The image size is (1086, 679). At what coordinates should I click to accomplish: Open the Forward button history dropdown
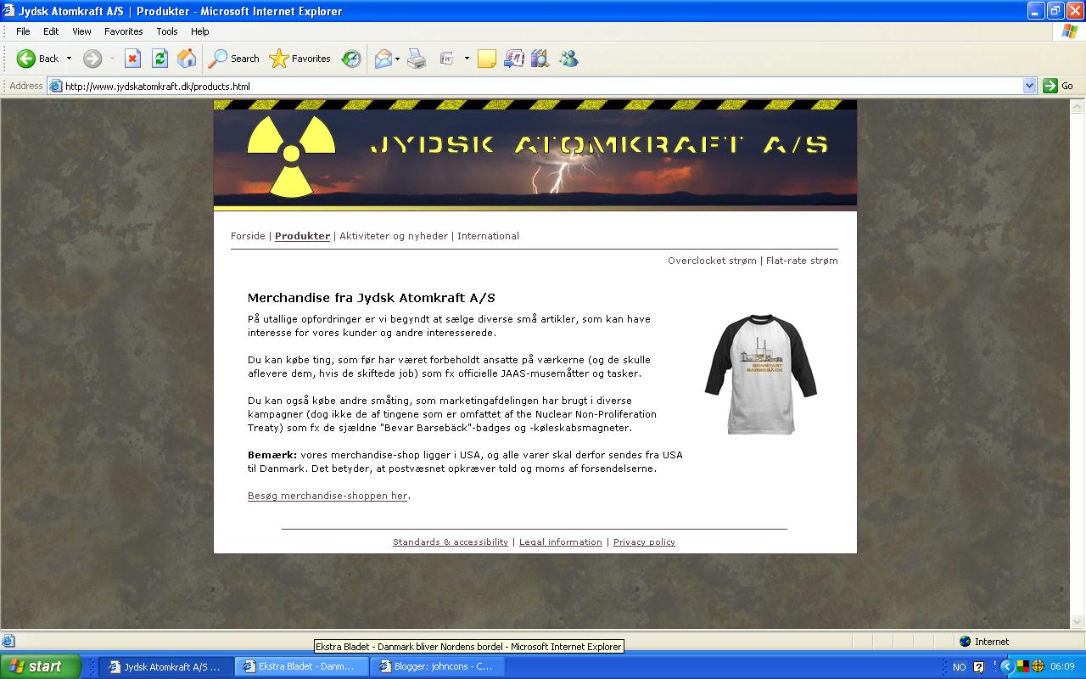[112, 59]
